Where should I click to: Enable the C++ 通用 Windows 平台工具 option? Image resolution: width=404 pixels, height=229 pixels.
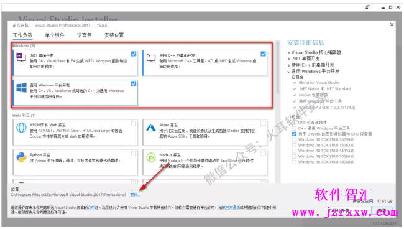[x=294, y=128]
